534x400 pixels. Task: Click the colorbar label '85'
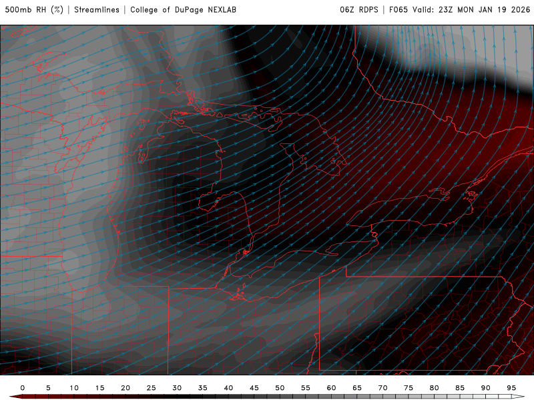[x=460, y=388]
